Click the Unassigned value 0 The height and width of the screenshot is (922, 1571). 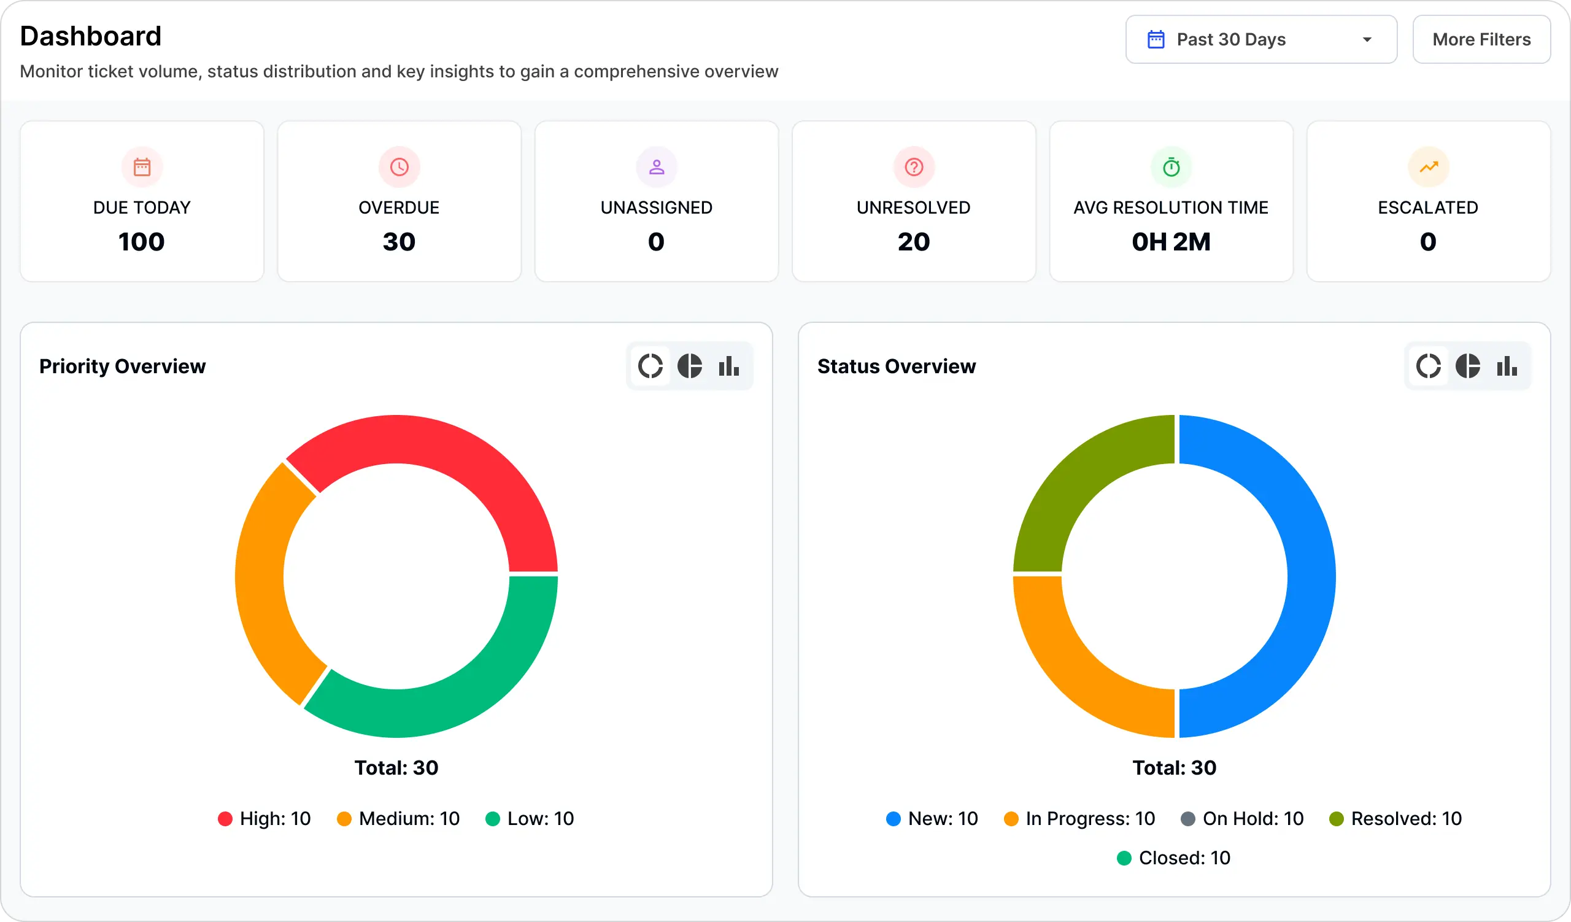point(657,242)
